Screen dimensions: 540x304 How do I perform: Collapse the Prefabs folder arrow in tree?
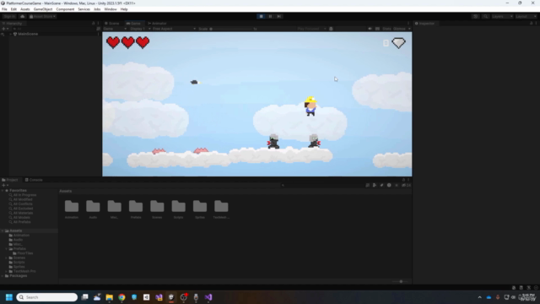coord(7,249)
